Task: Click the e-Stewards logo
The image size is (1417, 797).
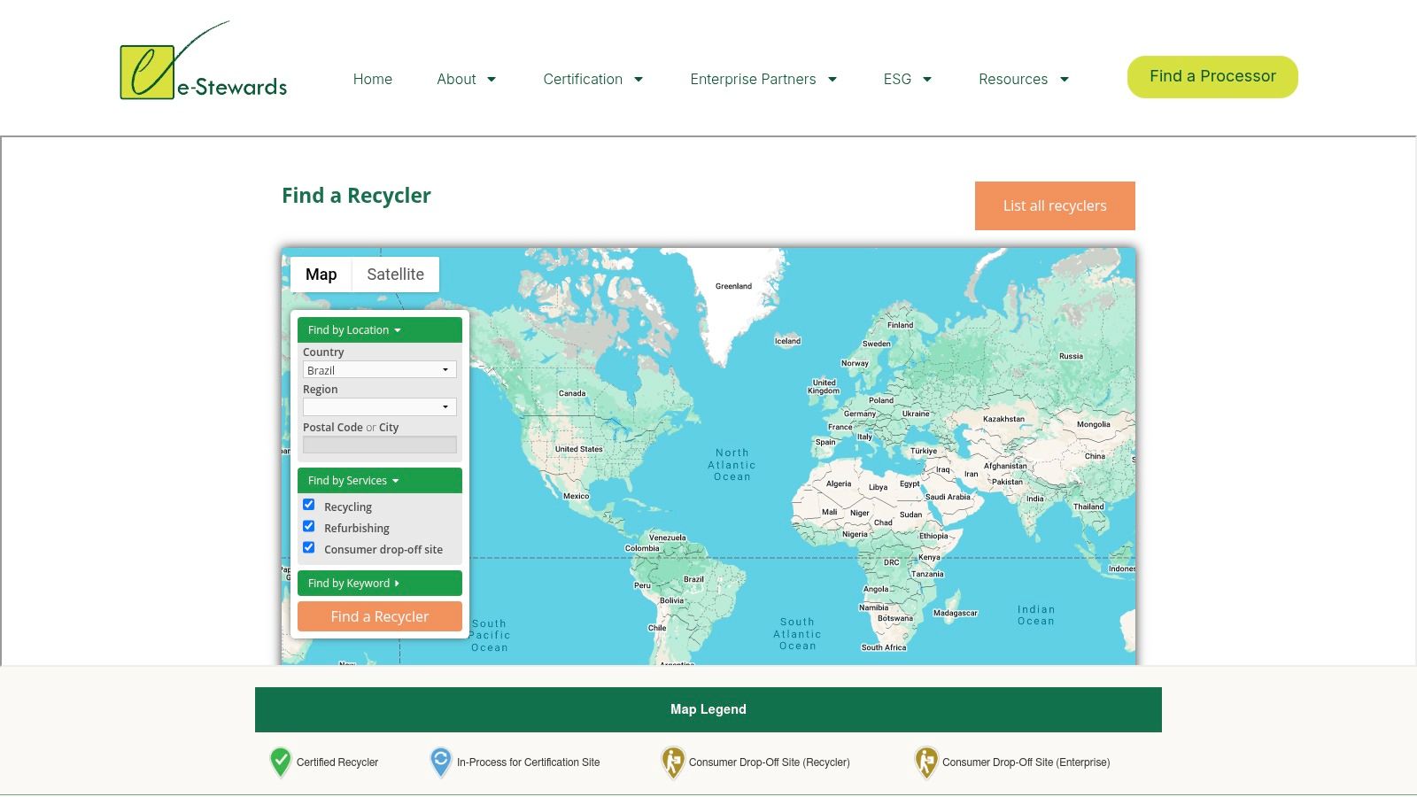Action: [202, 66]
